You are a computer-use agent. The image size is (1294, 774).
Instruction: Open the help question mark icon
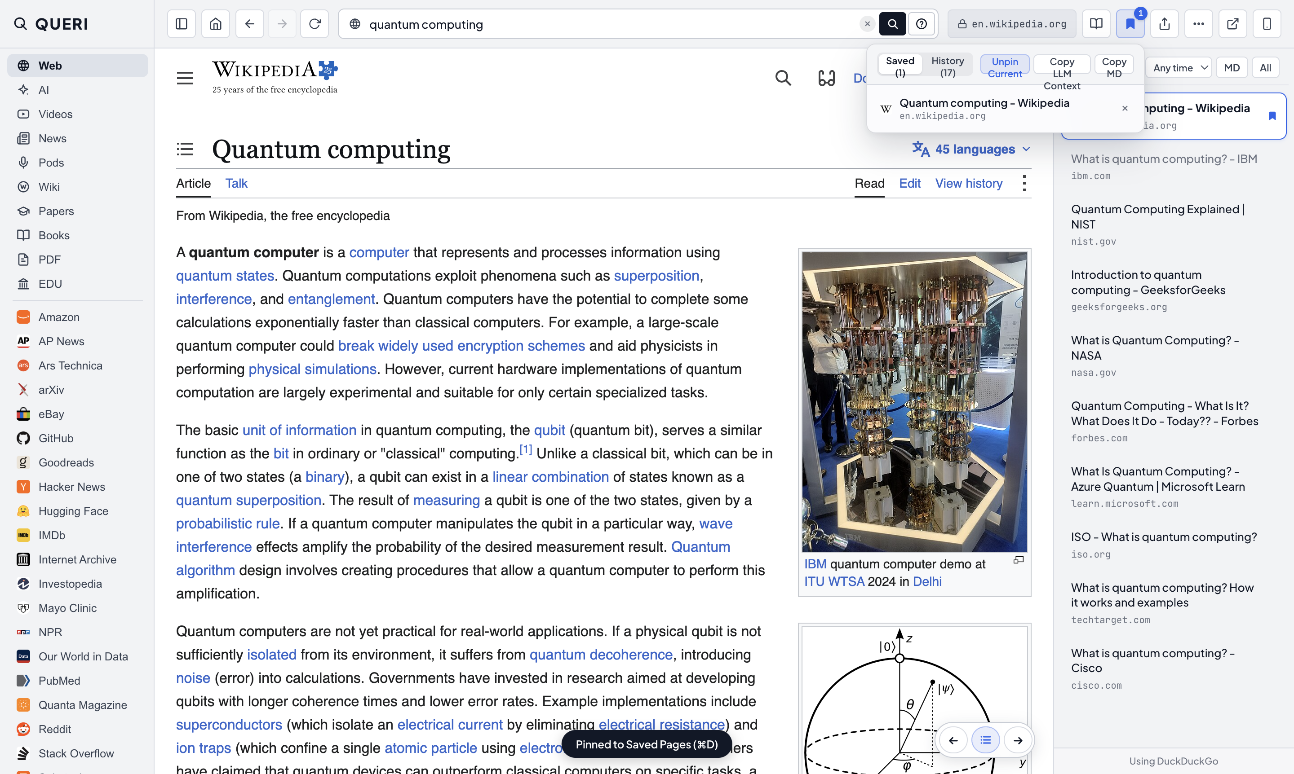(x=922, y=24)
